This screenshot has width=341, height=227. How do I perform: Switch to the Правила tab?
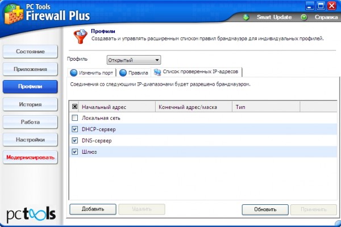[x=134, y=73]
